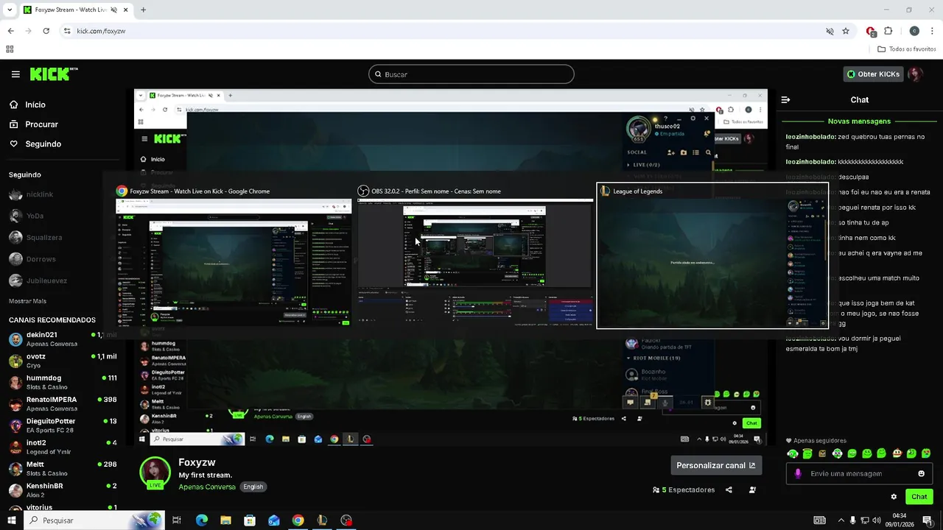
Task: Open recommended channel DieguitoPotter
Action: [63, 425]
